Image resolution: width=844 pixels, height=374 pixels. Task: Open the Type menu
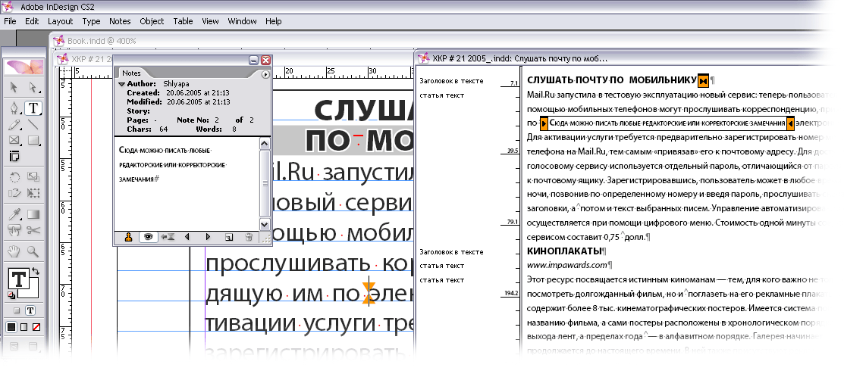[92, 21]
